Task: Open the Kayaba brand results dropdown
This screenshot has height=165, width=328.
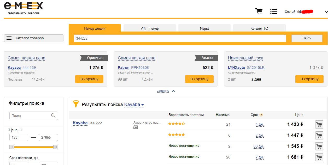Action: tap(134, 105)
